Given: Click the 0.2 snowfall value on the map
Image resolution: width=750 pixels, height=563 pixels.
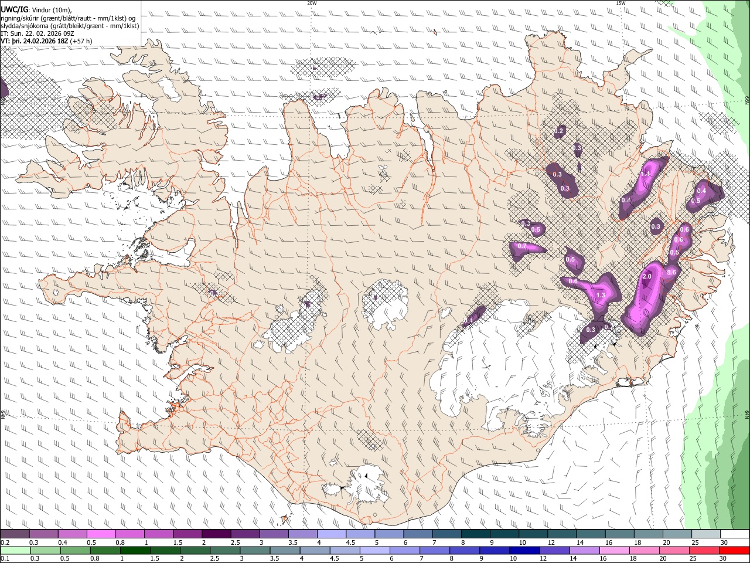Looking at the screenshot, I should [x=559, y=131].
